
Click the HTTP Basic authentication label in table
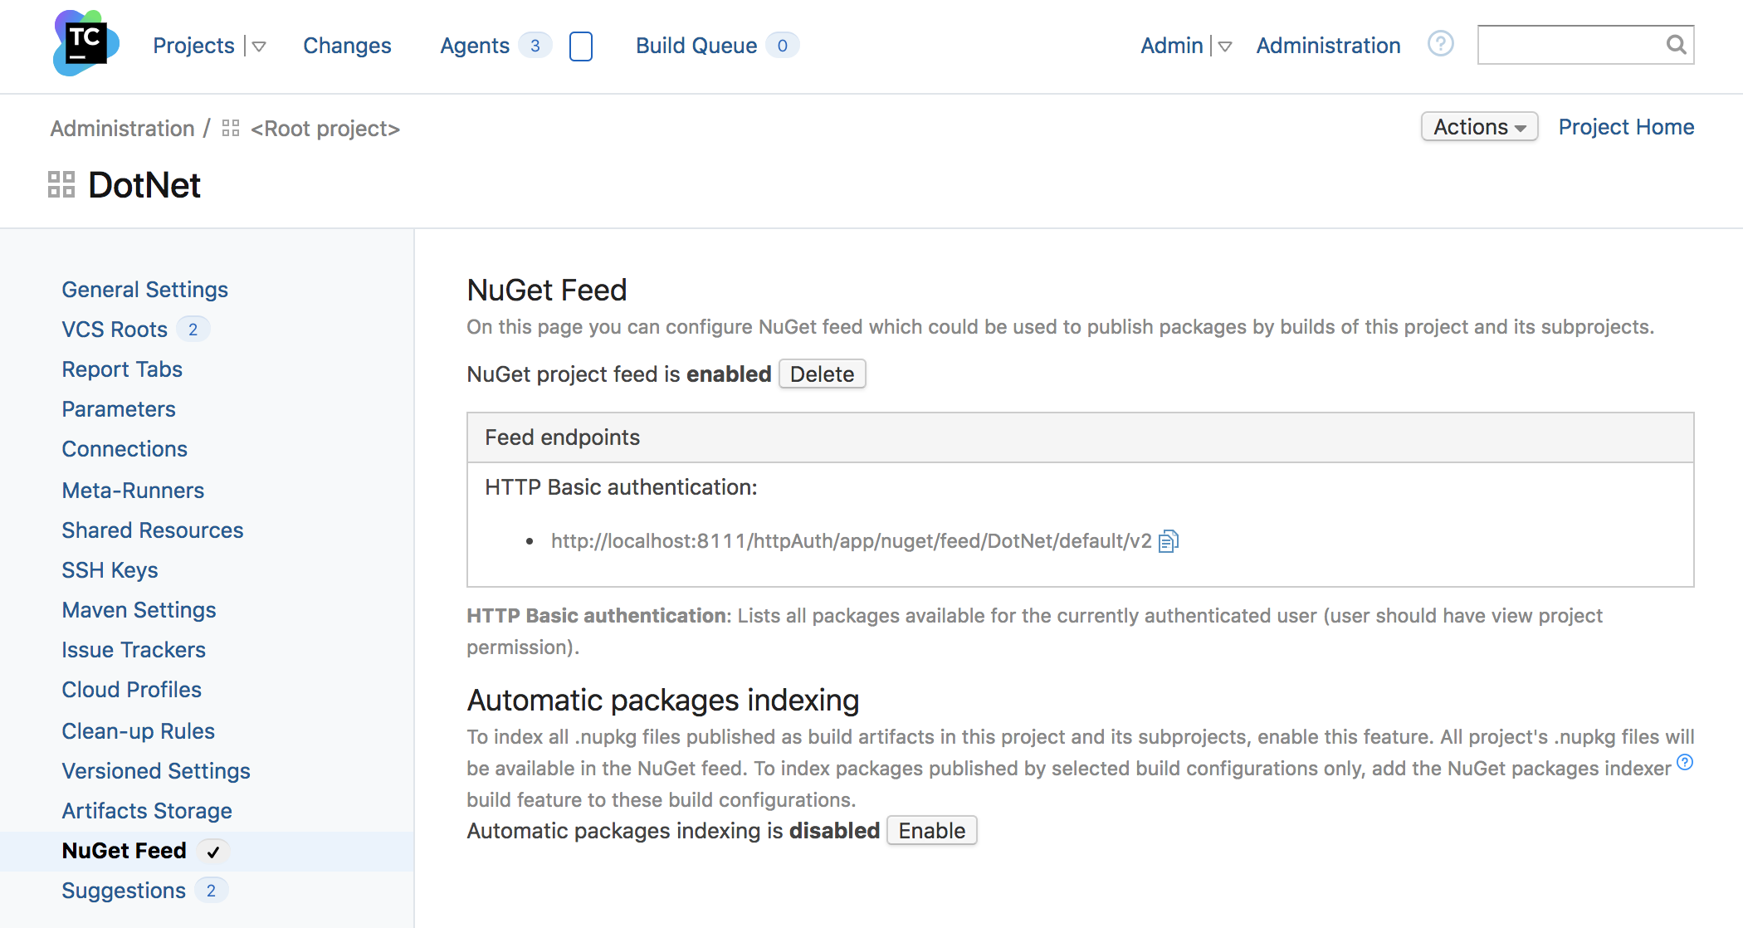click(621, 487)
